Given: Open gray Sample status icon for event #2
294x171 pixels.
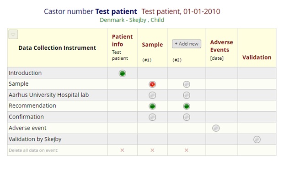Looking at the screenshot, I should tap(187, 84).
